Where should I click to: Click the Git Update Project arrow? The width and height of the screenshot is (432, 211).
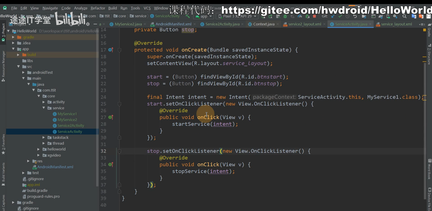(x=333, y=16)
